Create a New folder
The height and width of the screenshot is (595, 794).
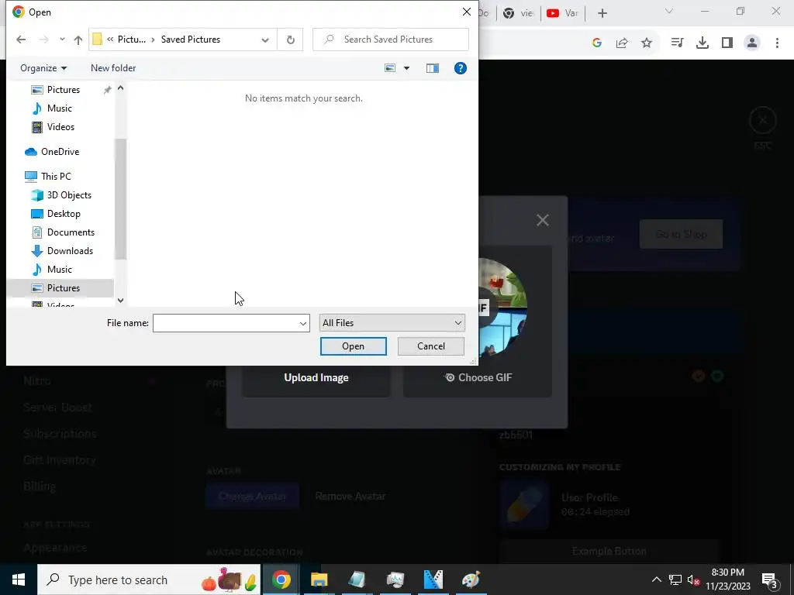pyautogui.click(x=113, y=68)
